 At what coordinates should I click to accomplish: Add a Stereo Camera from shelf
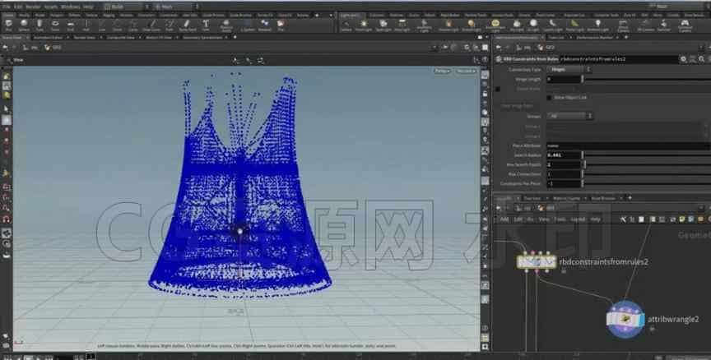point(623,25)
